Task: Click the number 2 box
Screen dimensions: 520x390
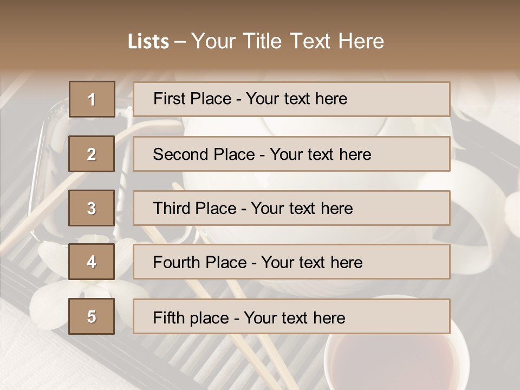Action: (92, 154)
